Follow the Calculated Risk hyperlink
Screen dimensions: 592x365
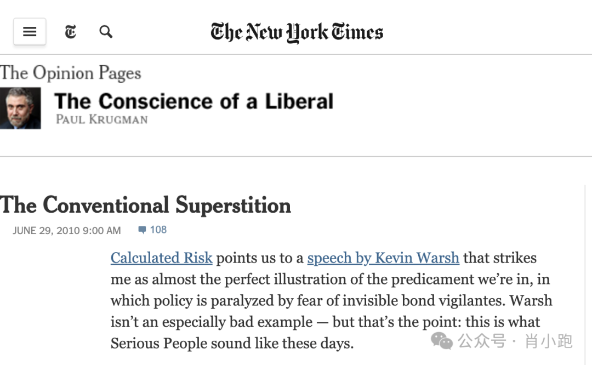[x=161, y=258]
